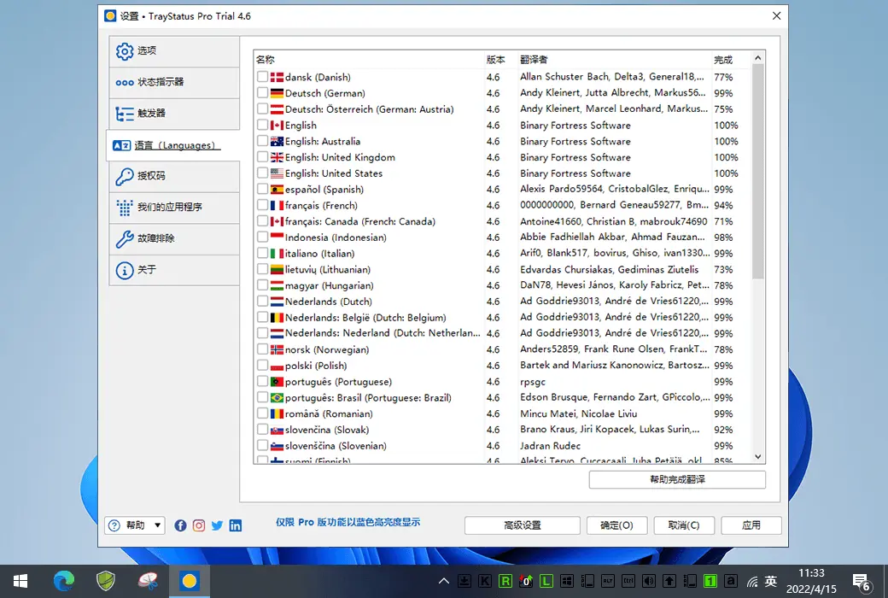Click the Belgium flag icon
The height and width of the screenshot is (598, 888).
[277, 318]
